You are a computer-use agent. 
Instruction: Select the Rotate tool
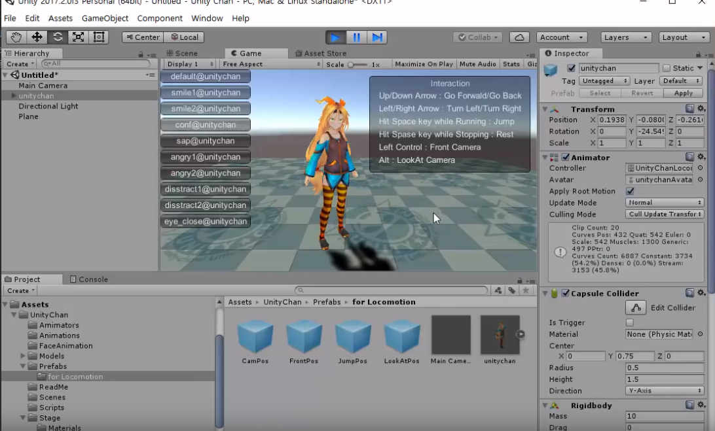coord(58,37)
